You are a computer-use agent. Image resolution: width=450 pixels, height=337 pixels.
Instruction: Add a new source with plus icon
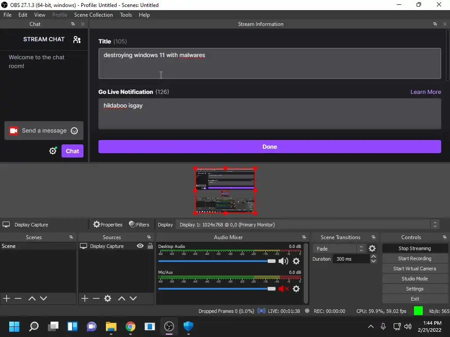pyautogui.click(x=85, y=298)
